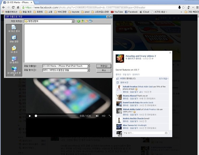Select My Computer in dialog sidebar
Image resolution: width=199 pixels, height=155 pixels.
tap(14, 60)
